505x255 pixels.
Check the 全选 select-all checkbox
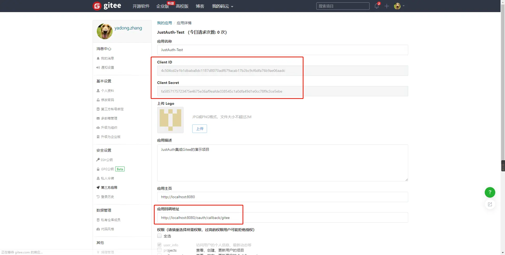[159, 236]
